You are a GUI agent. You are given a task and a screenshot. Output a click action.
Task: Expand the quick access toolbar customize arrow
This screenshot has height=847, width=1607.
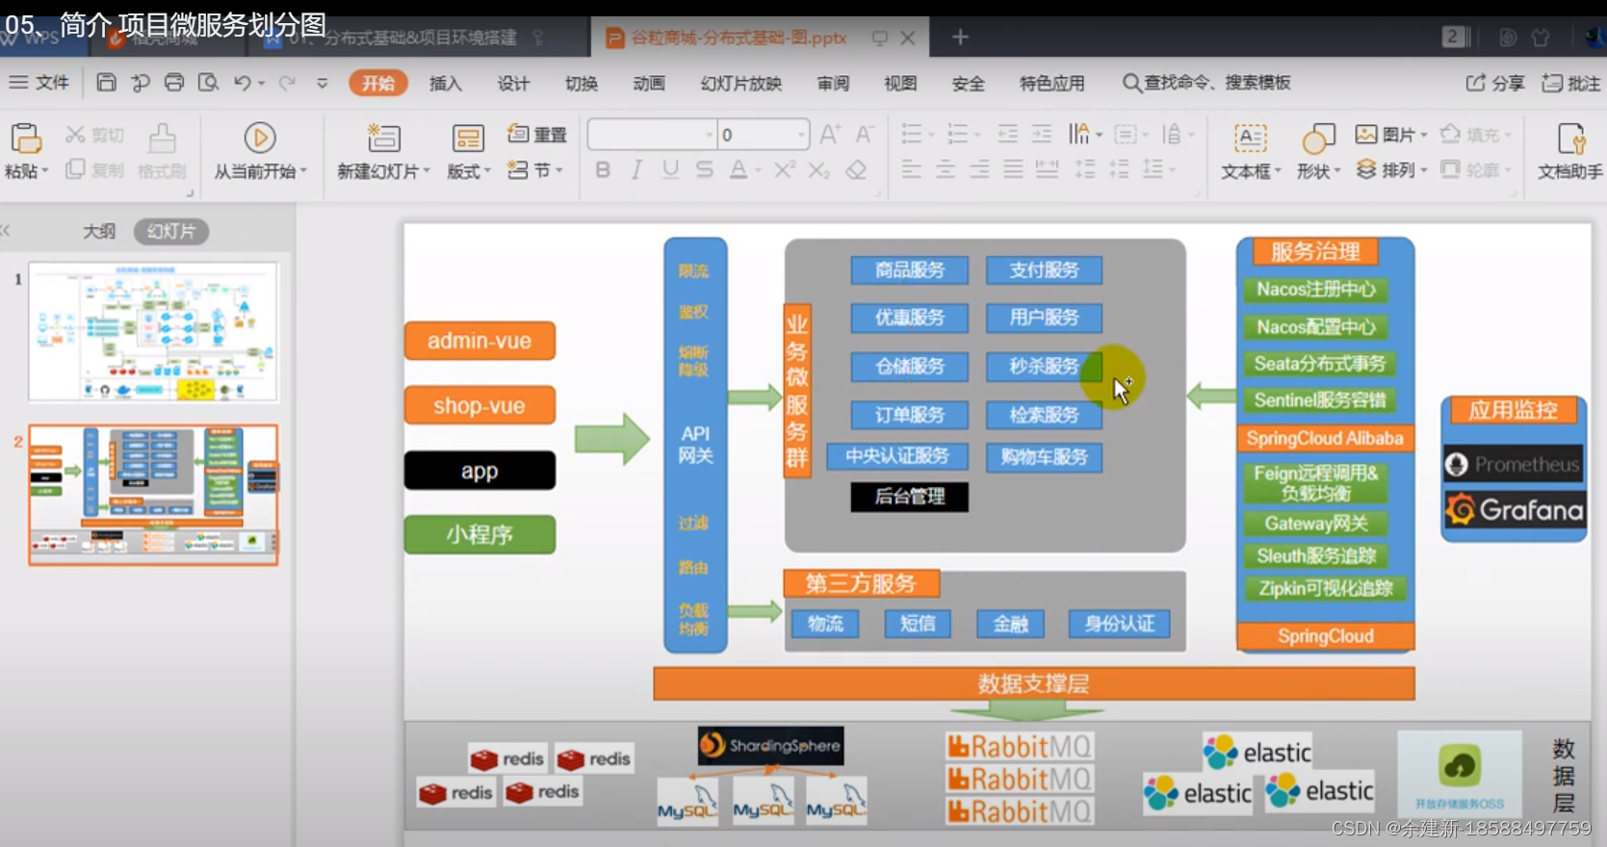(322, 84)
